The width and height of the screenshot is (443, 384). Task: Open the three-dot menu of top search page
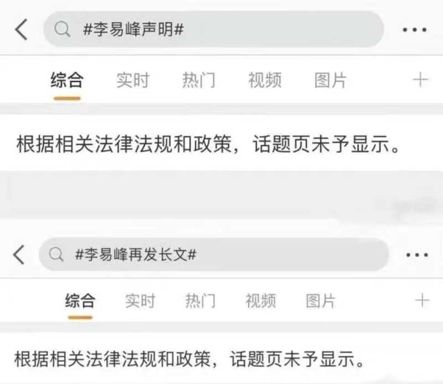(x=415, y=30)
